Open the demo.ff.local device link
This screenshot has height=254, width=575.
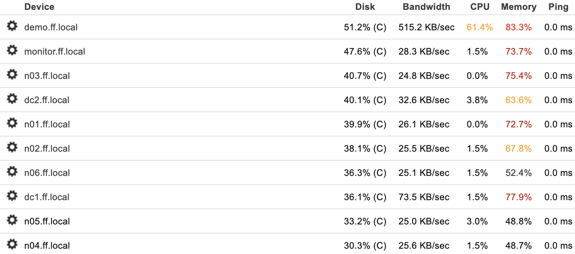point(51,27)
